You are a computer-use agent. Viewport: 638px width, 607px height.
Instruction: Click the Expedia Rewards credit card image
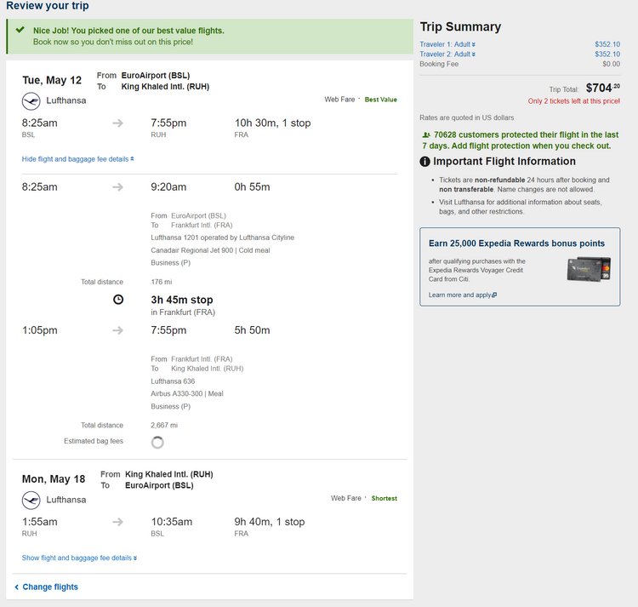pos(590,269)
